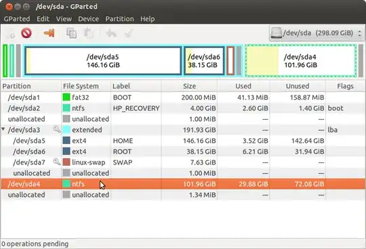
Task: Open the Help menu
Action: 148,19
